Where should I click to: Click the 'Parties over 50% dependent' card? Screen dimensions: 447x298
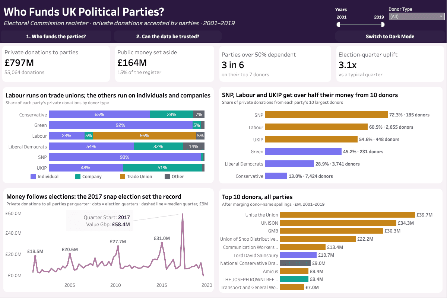tap(275, 64)
